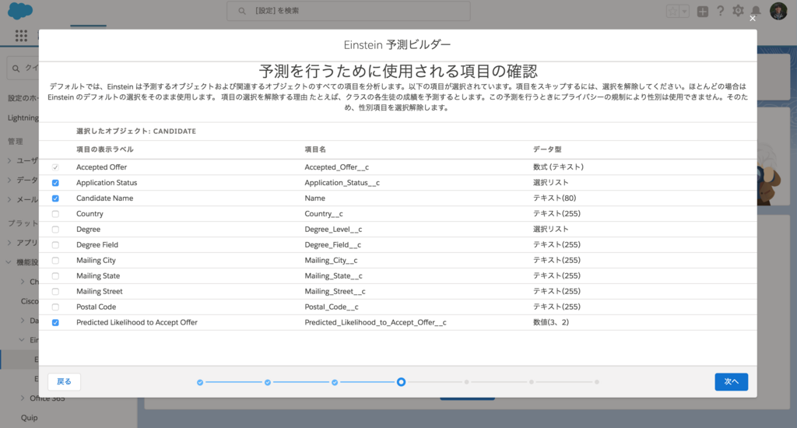Select the Degree_Level__c field name text

click(x=333, y=230)
